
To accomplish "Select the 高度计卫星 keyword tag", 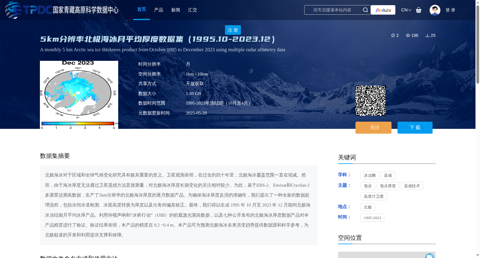I will (x=374, y=197).
